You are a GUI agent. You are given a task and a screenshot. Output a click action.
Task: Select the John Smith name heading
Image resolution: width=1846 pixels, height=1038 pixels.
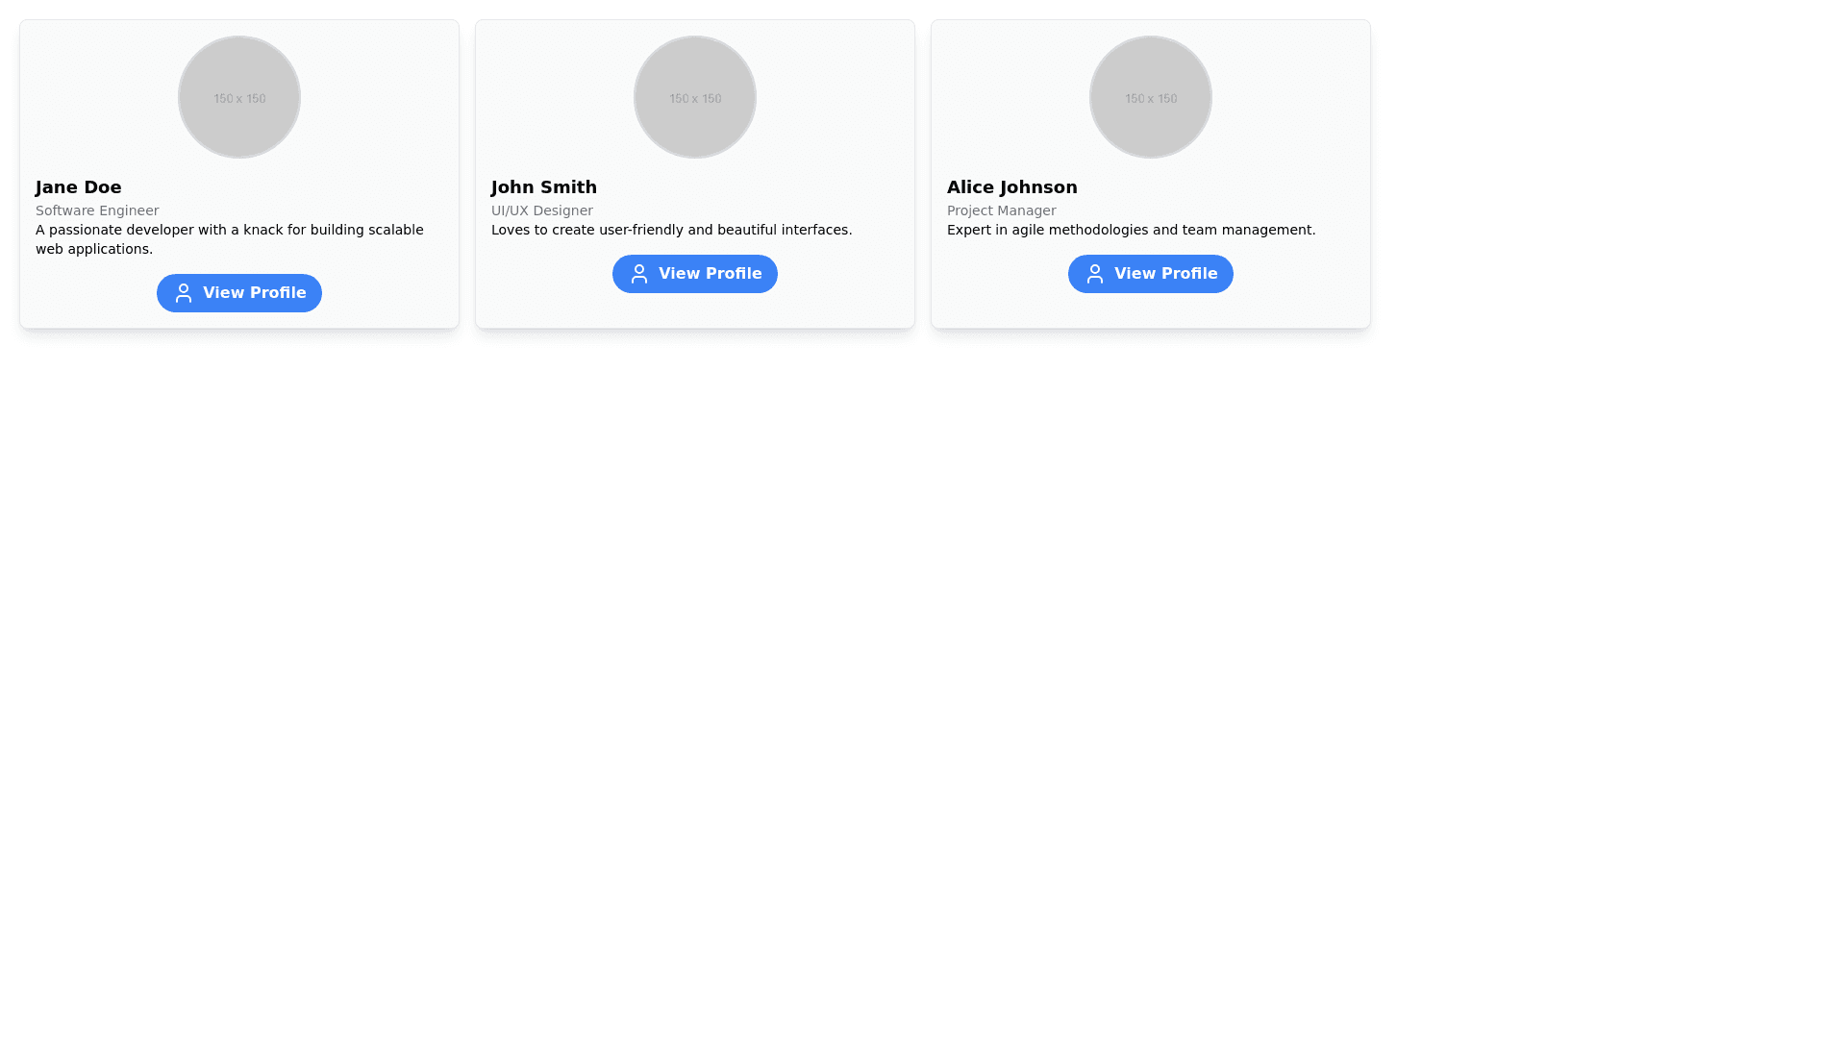pyautogui.click(x=544, y=187)
